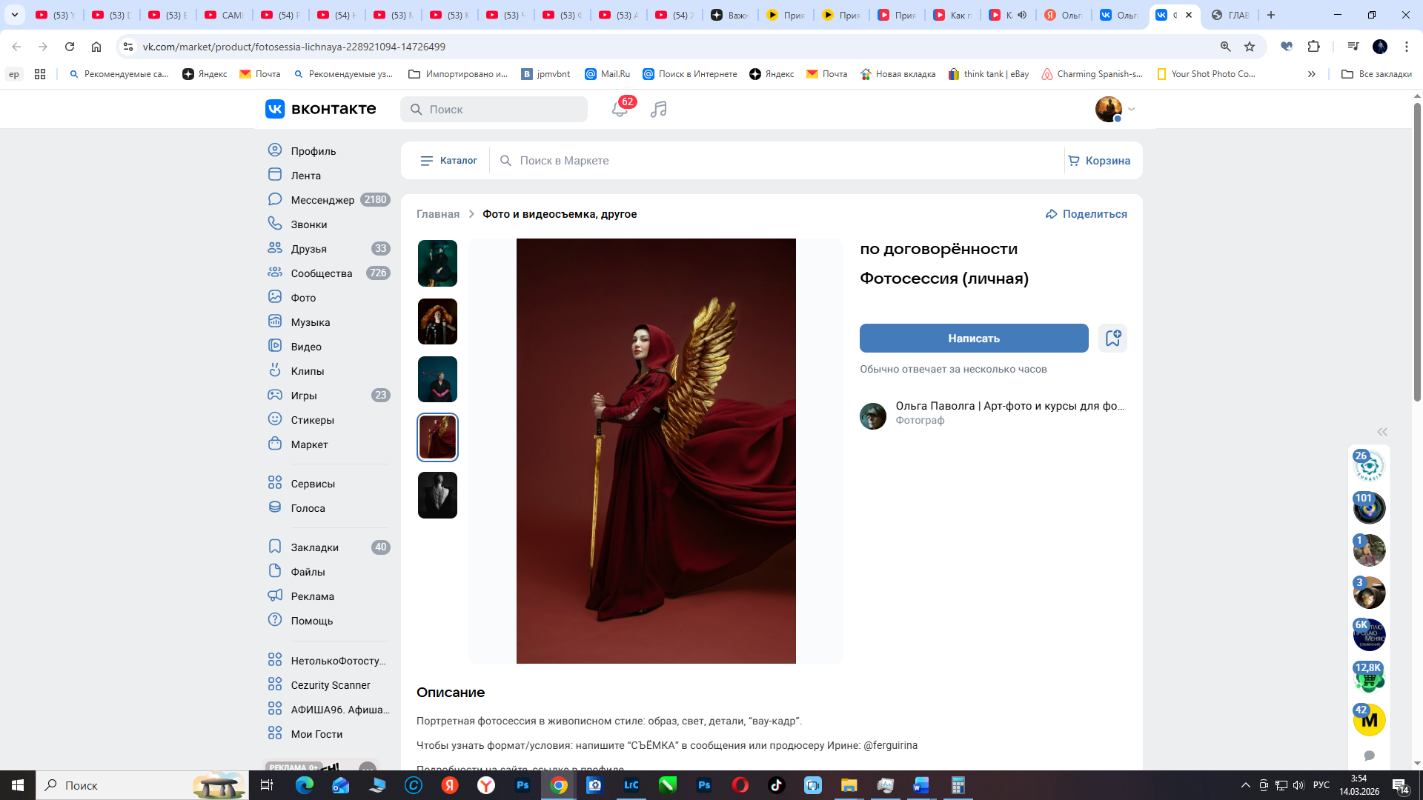Launch Photoshop from the Windows taskbar

pyautogui.click(x=523, y=785)
